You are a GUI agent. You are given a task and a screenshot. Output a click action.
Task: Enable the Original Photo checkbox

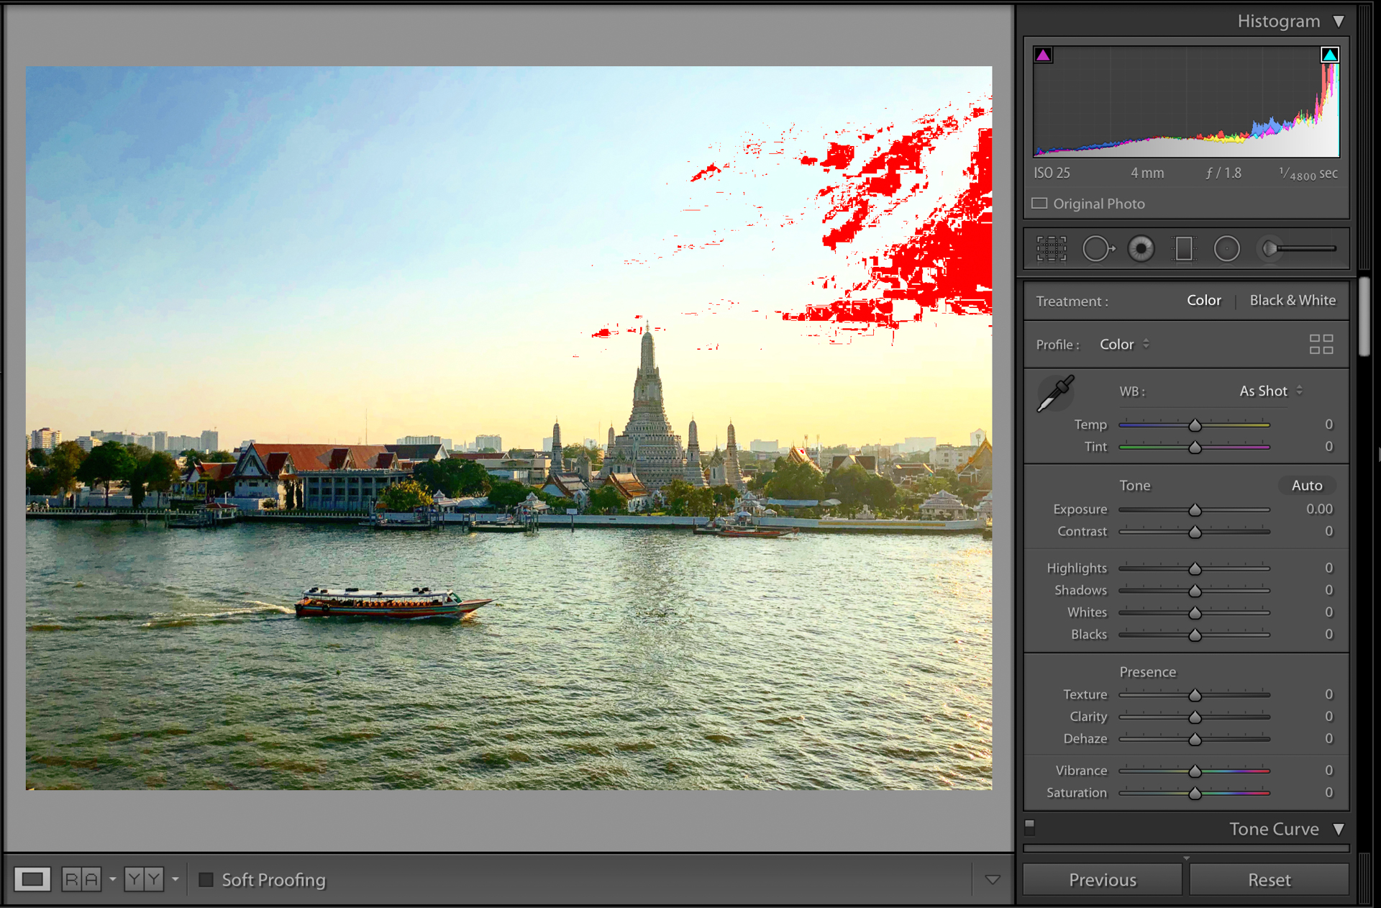click(x=1039, y=204)
